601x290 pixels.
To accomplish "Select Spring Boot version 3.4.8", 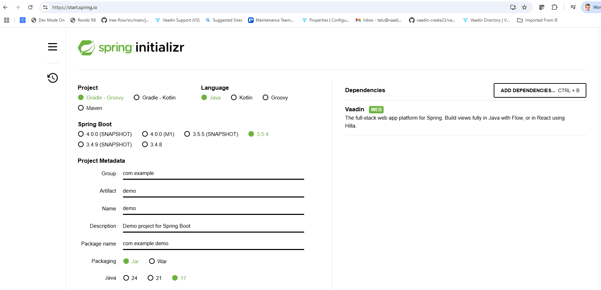I will tap(145, 145).
